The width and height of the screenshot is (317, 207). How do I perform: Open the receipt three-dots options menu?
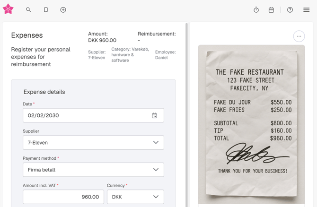point(299,36)
